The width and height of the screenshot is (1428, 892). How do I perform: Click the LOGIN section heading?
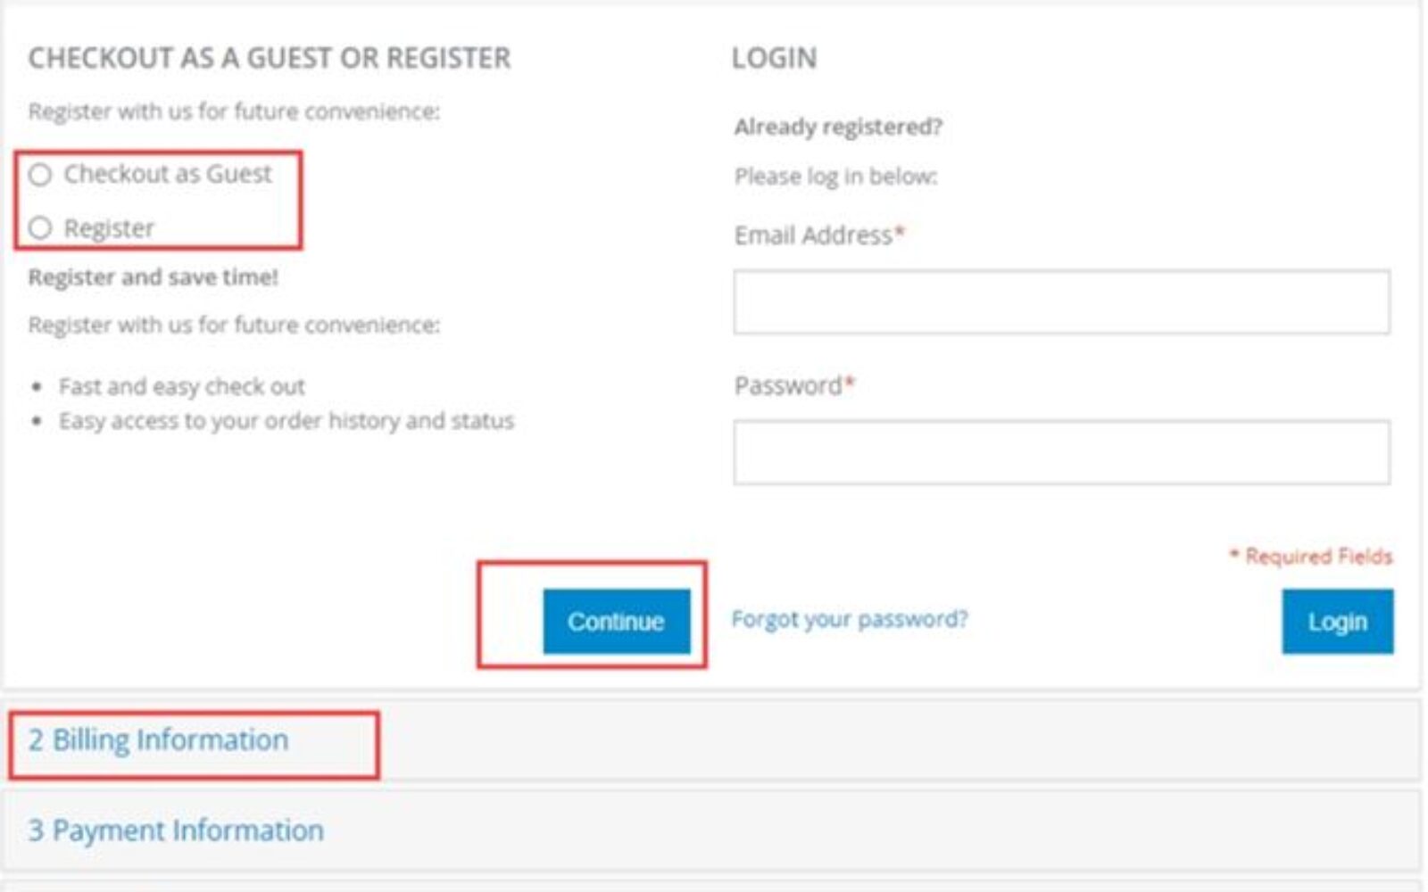click(774, 58)
